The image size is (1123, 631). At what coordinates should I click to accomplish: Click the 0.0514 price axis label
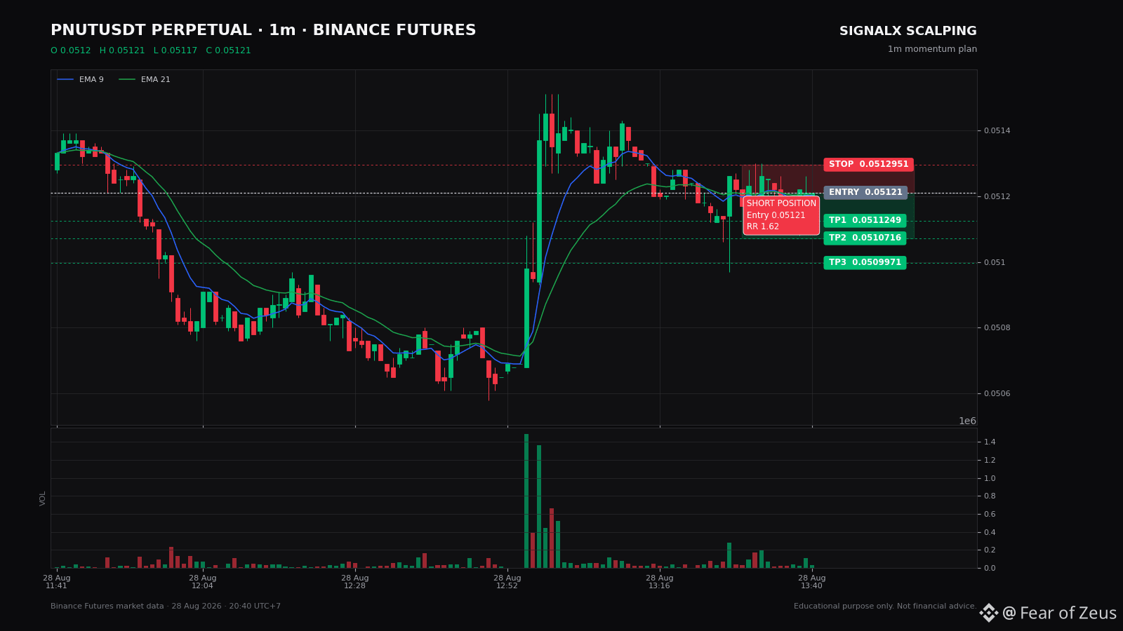pyautogui.click(x=997, y=131)
